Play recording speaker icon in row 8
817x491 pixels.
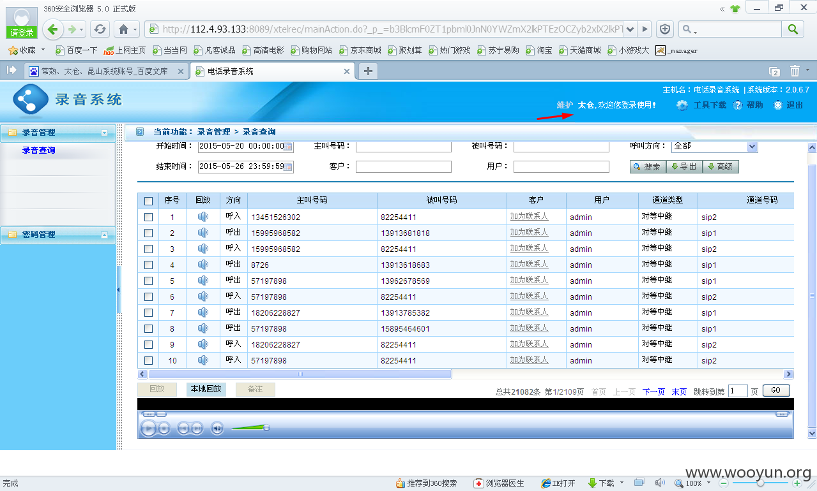[203, 328]
